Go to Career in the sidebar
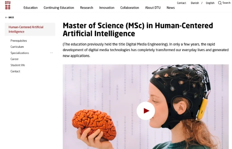The height and width of the screenshot is (149, 232). [14, 59]
